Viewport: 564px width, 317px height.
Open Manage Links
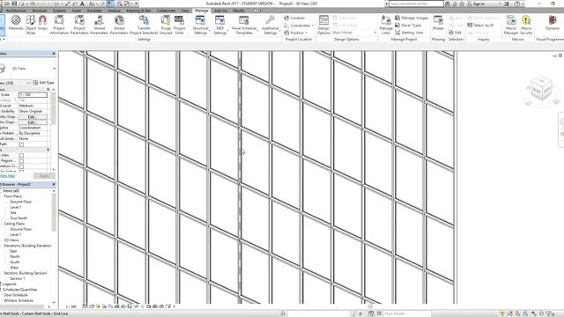(x=386, y=24)
